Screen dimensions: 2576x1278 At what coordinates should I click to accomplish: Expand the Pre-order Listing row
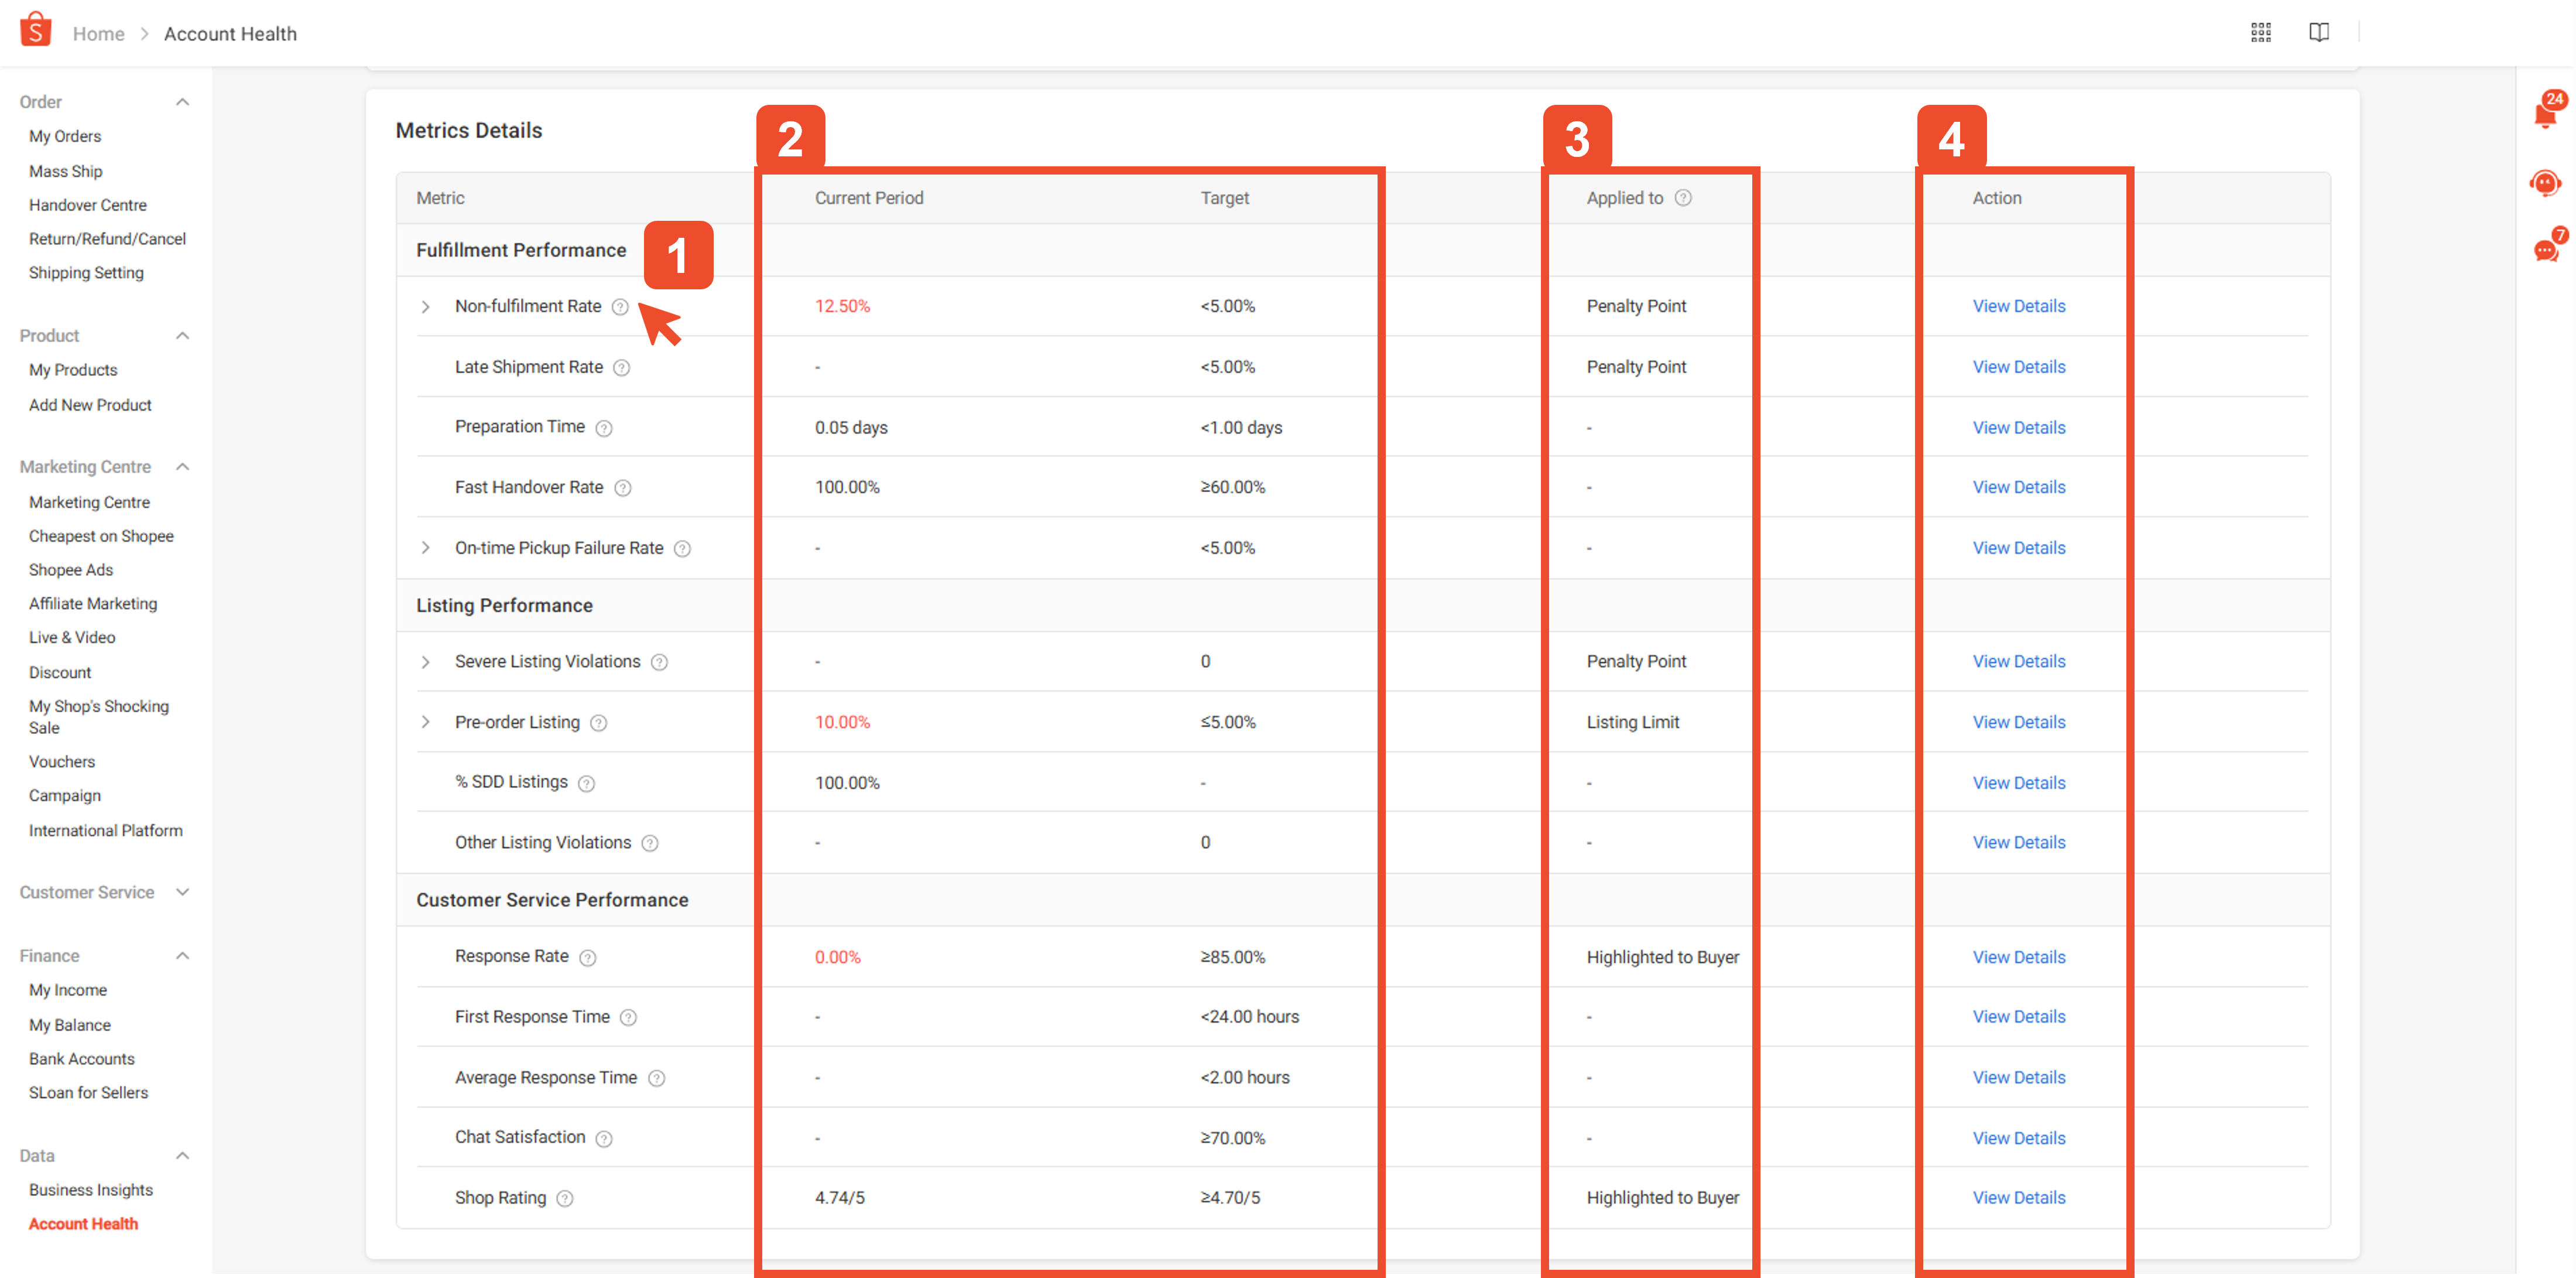point(426,723)
